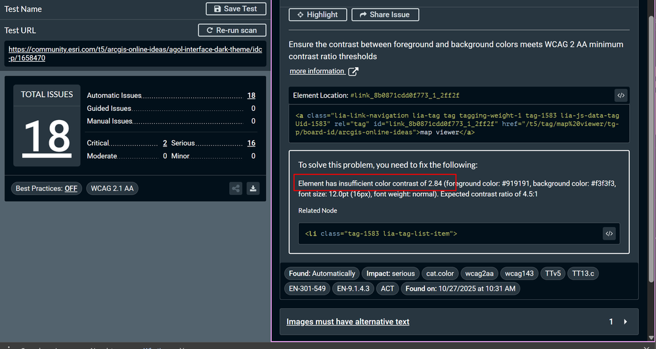Click Serious issues count 16
The image size is (656, 349).
pos(251,143)
